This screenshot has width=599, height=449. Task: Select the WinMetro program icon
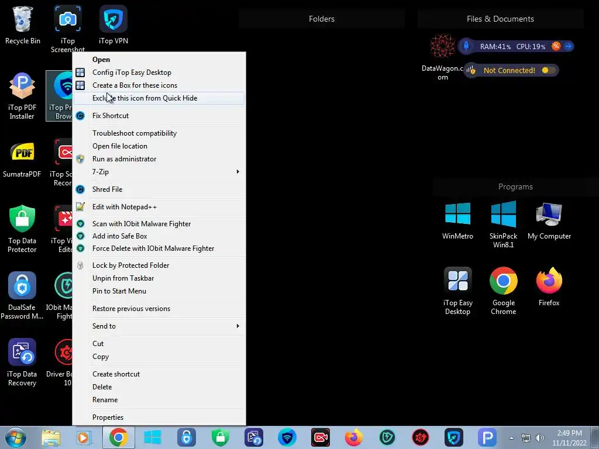click(x=457, y=220)
